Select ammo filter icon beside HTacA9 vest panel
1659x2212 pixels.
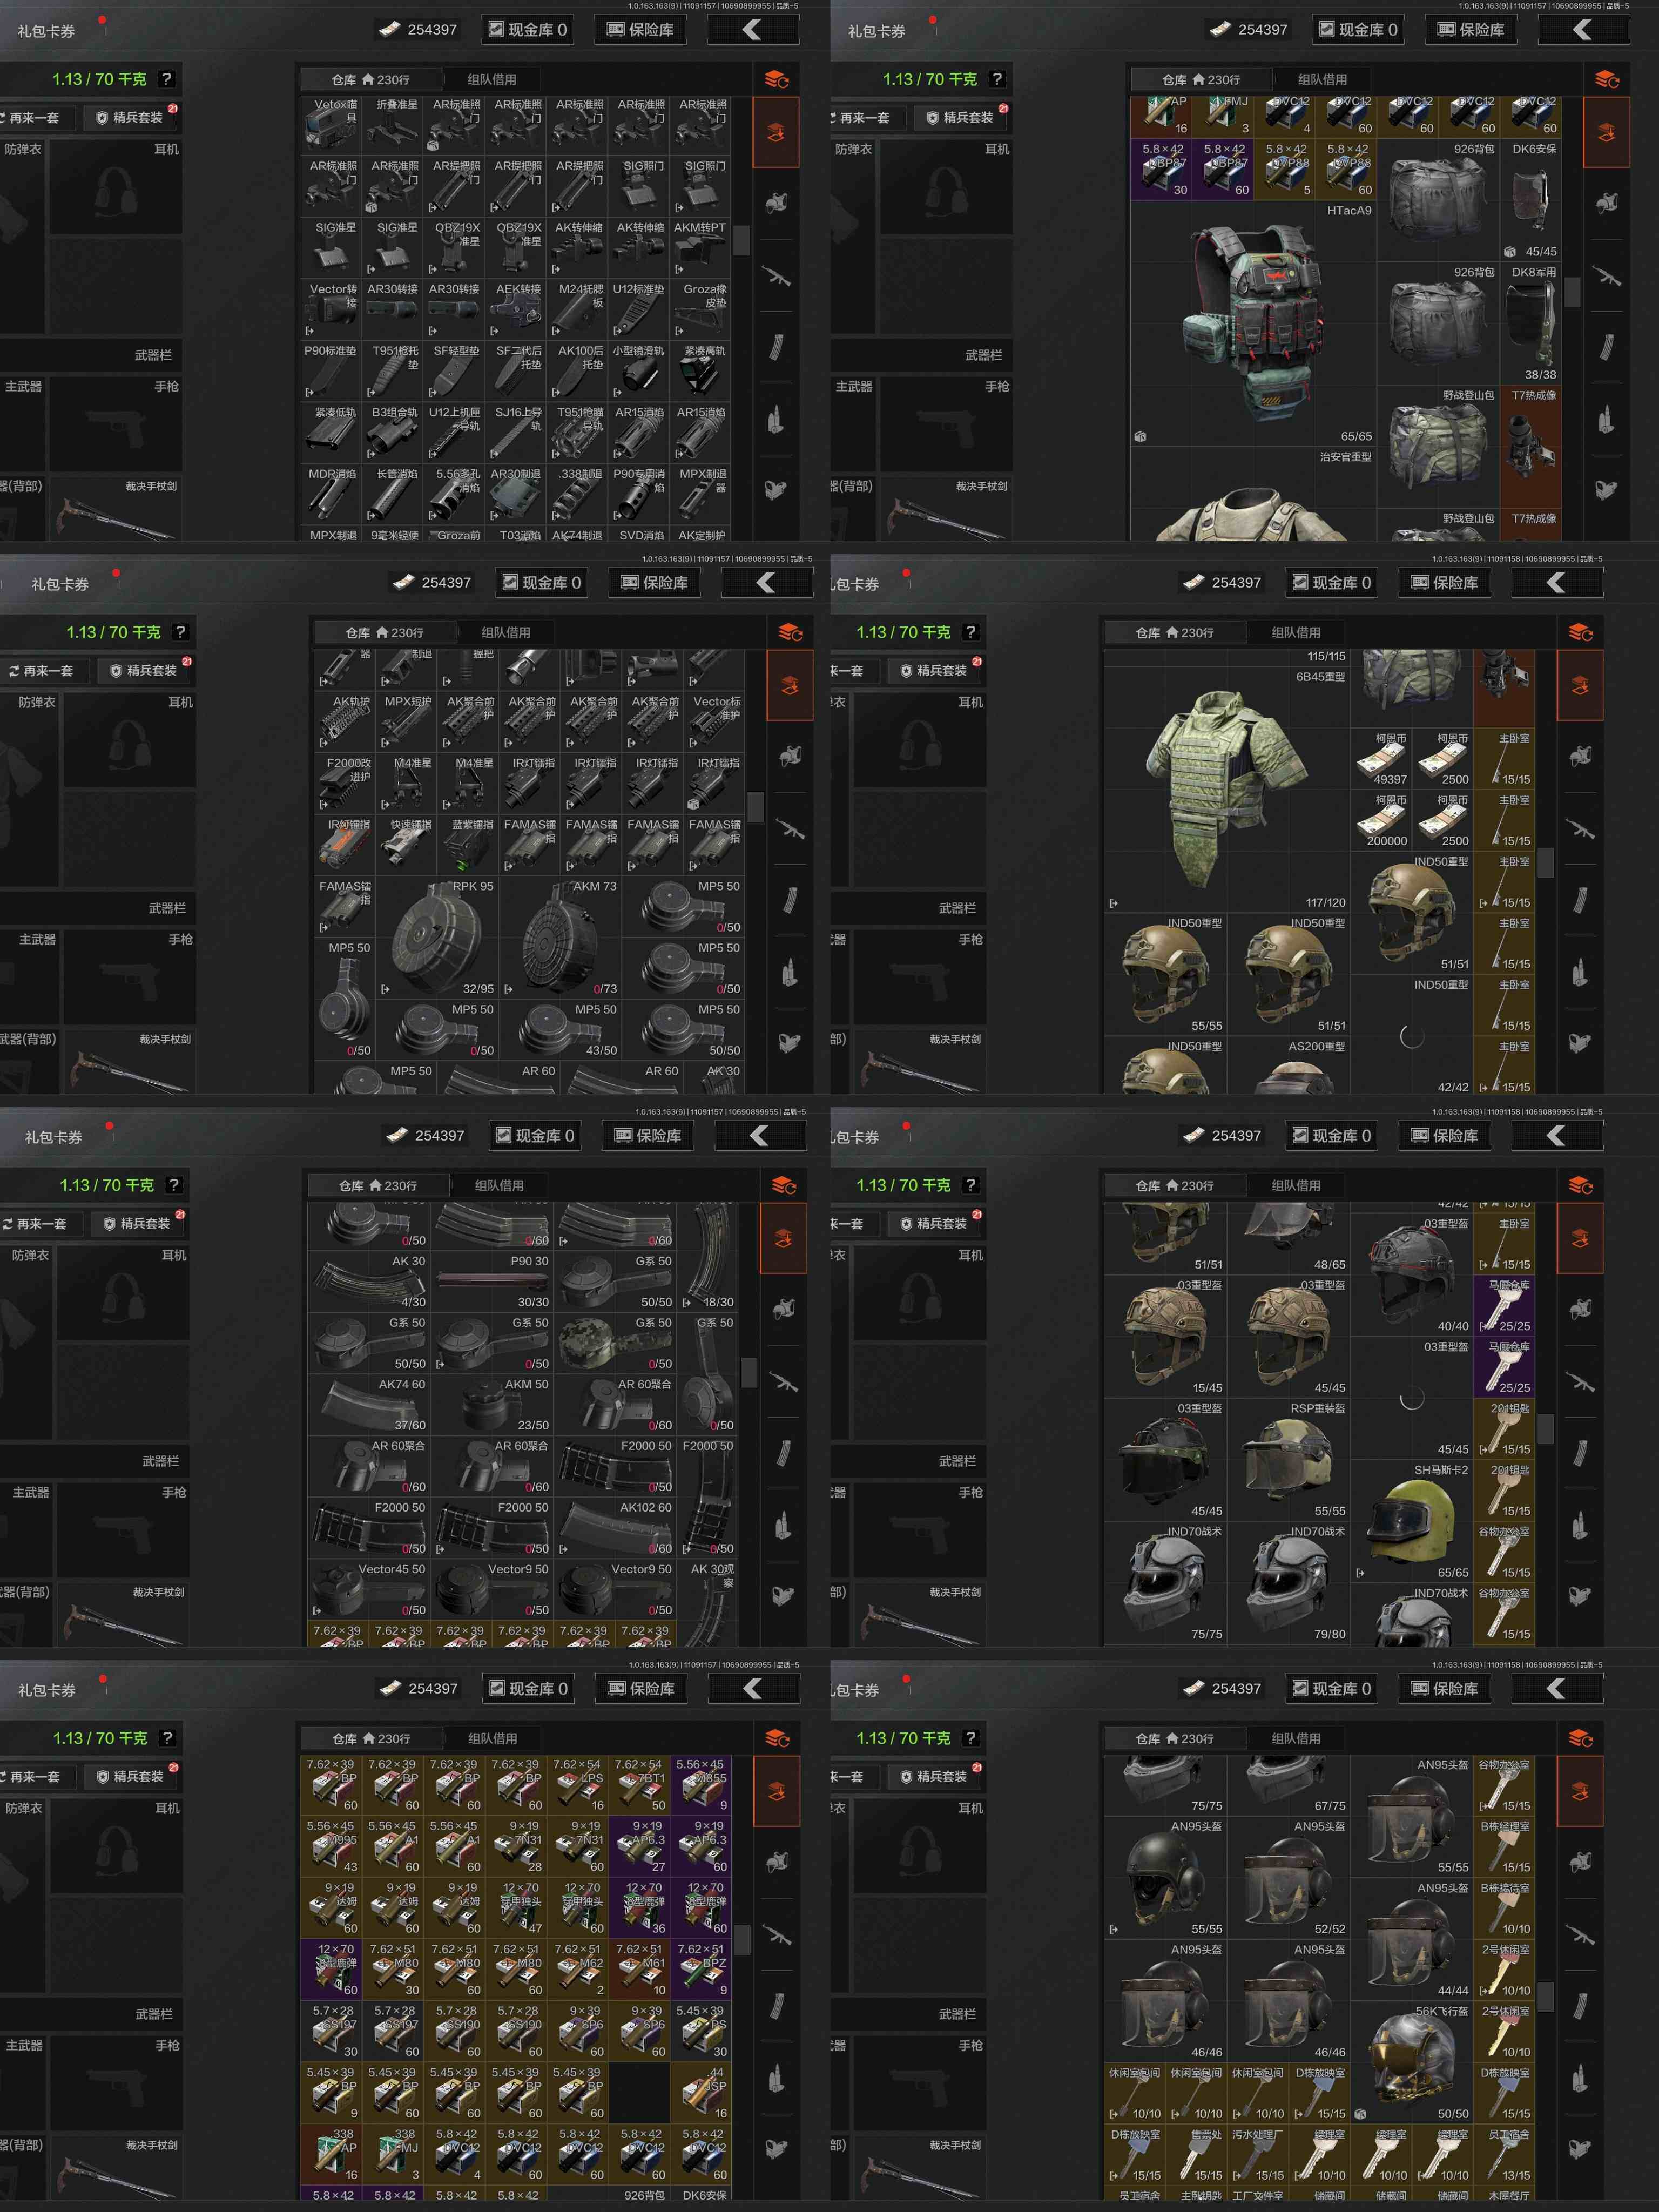[x=1606, y=420]
